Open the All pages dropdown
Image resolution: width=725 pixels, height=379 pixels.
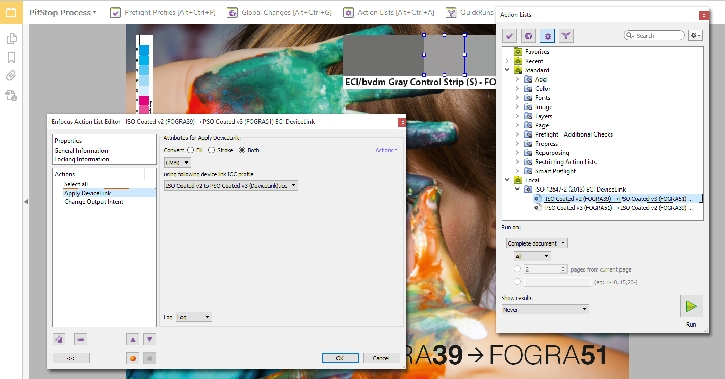click(532, 257)
